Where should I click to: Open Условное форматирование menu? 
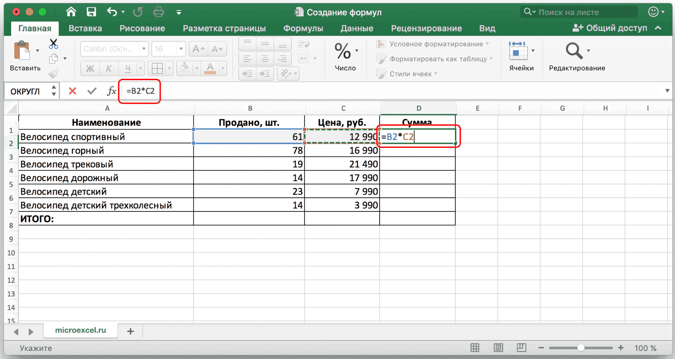tap(435, 44)
